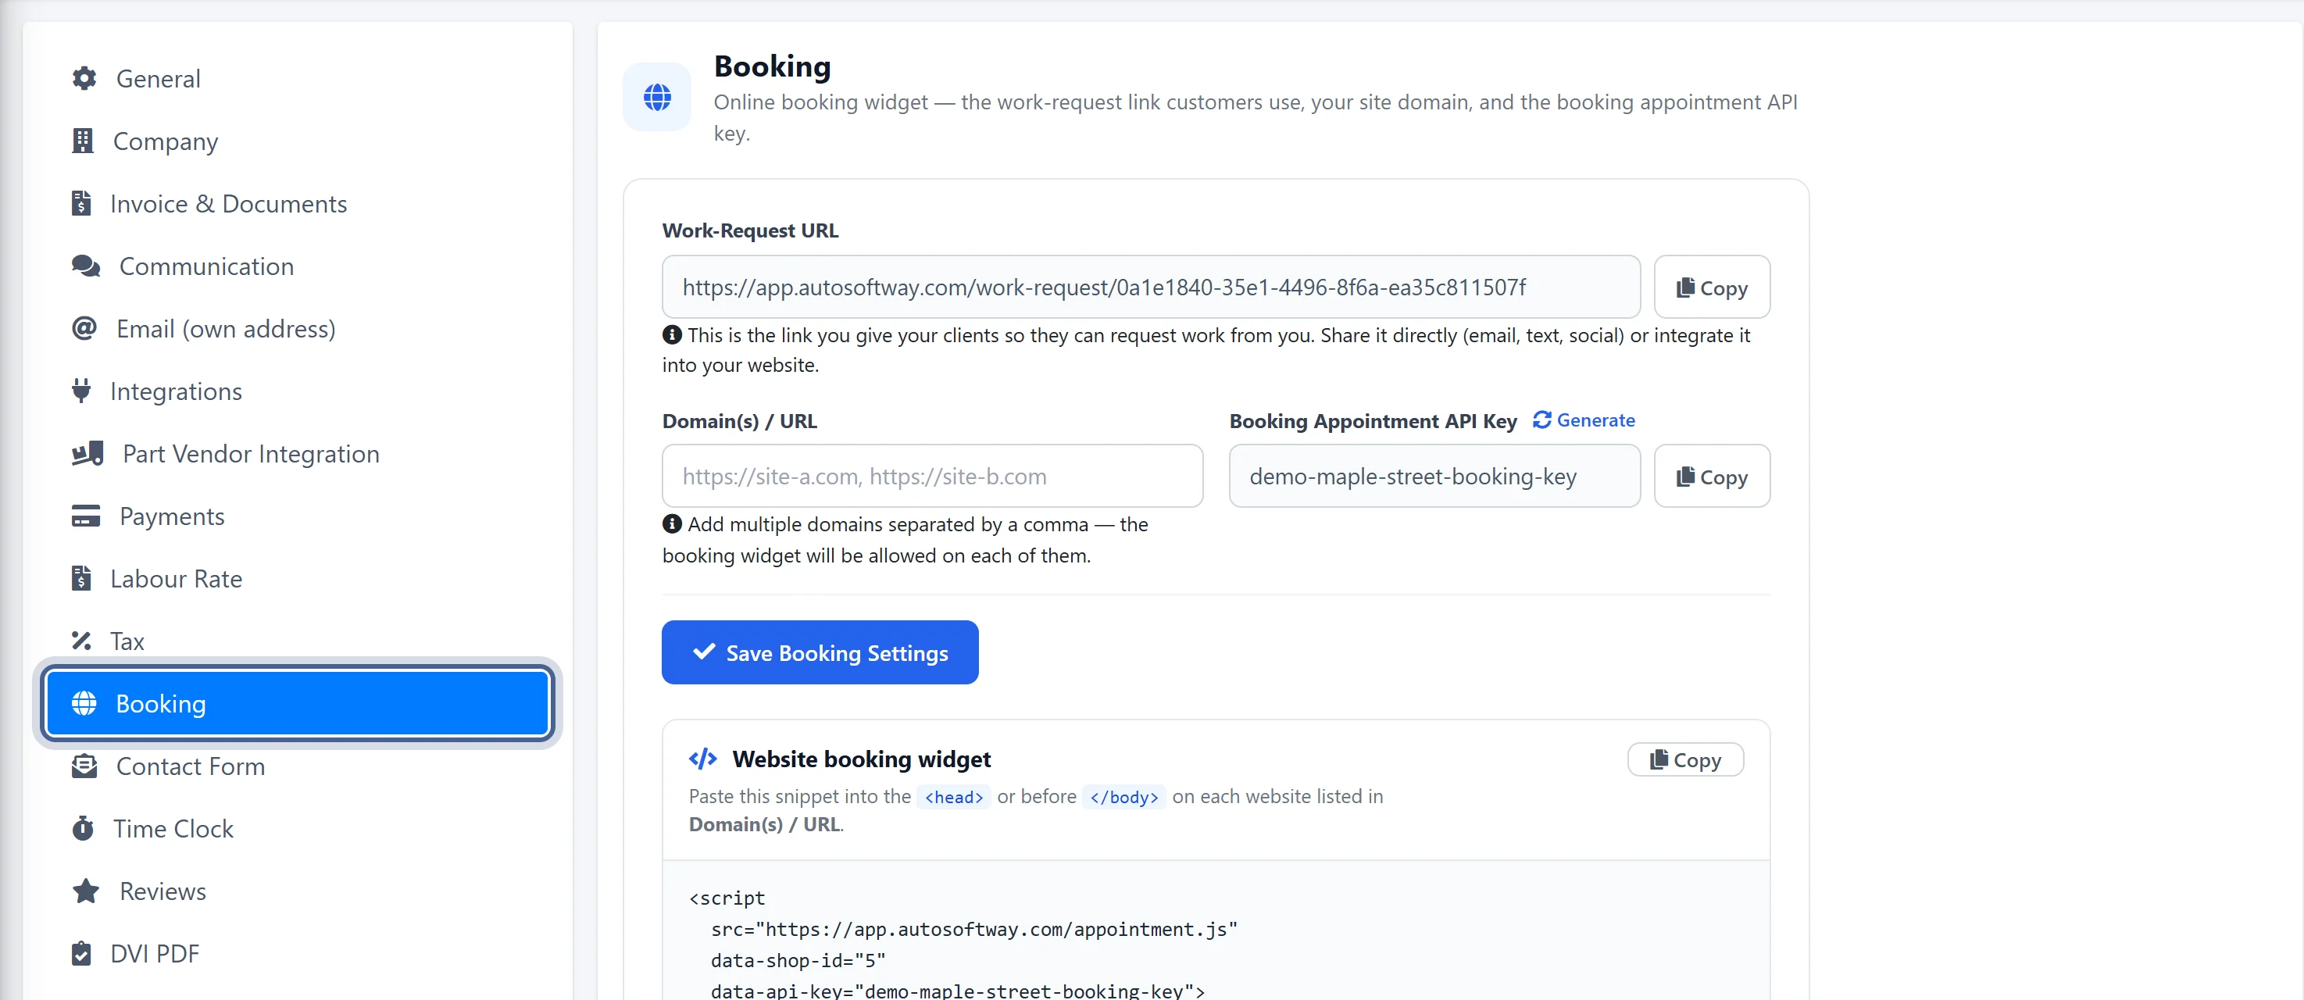Select the active Booking menu item
2304x1000 pixels.
pyautogui.click(x=297, y=704)
